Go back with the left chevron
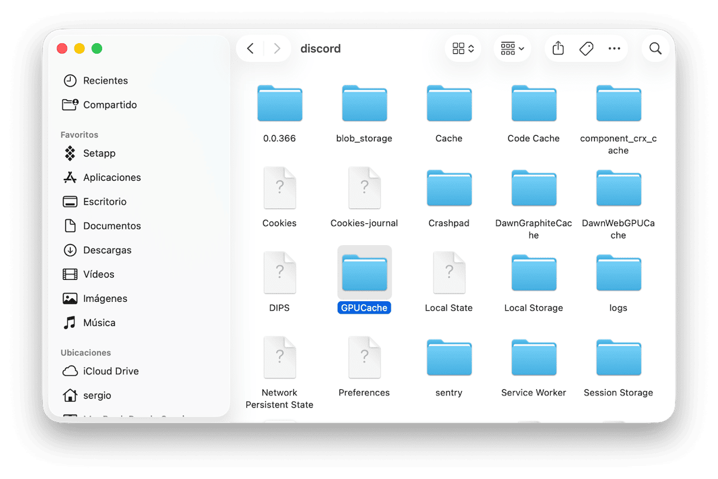Viewport: 718px width, 479px height. coord(250,48)
